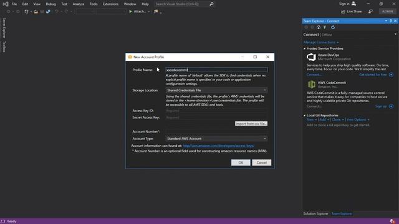This screenshot has width=399, height=224.
Task: Click the navigate forward toolbar icon
Action: coord(18,11)
